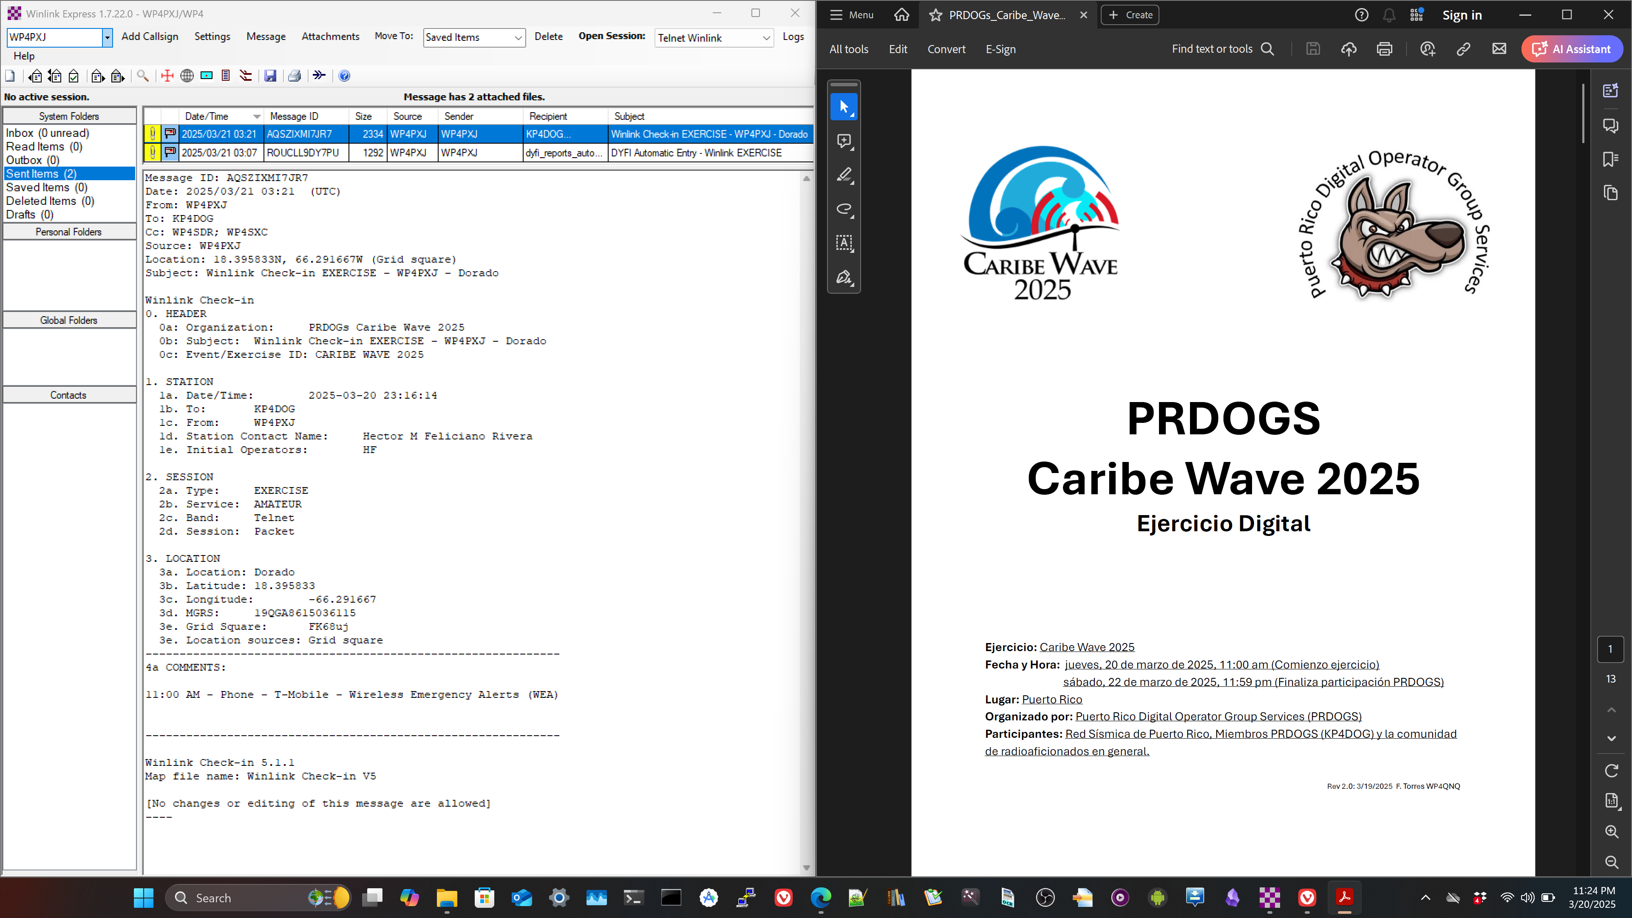Star the PRDOGs_Caribe_Wave tab as favorite
The image size is (1632, 918).
936,15
